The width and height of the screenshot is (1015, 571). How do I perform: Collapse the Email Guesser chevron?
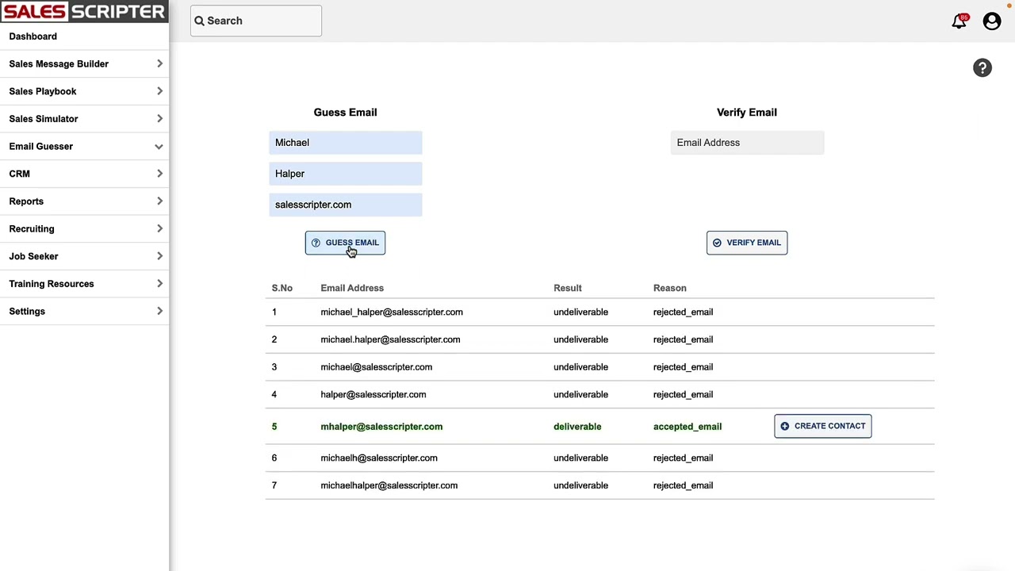(159, 147)
